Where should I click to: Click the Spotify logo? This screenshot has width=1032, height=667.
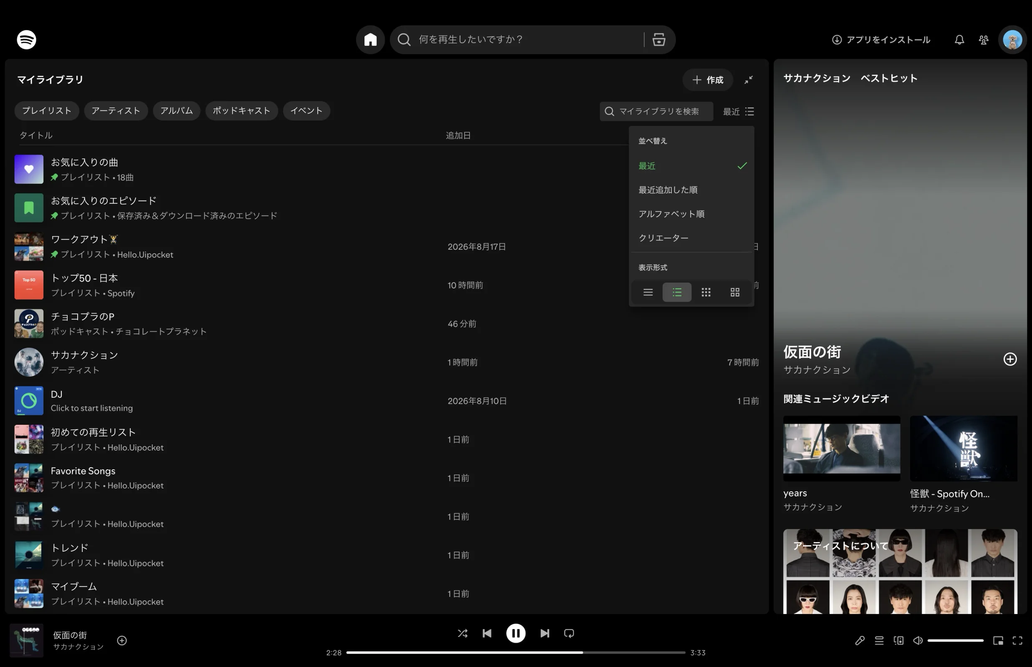click(26, 40)
